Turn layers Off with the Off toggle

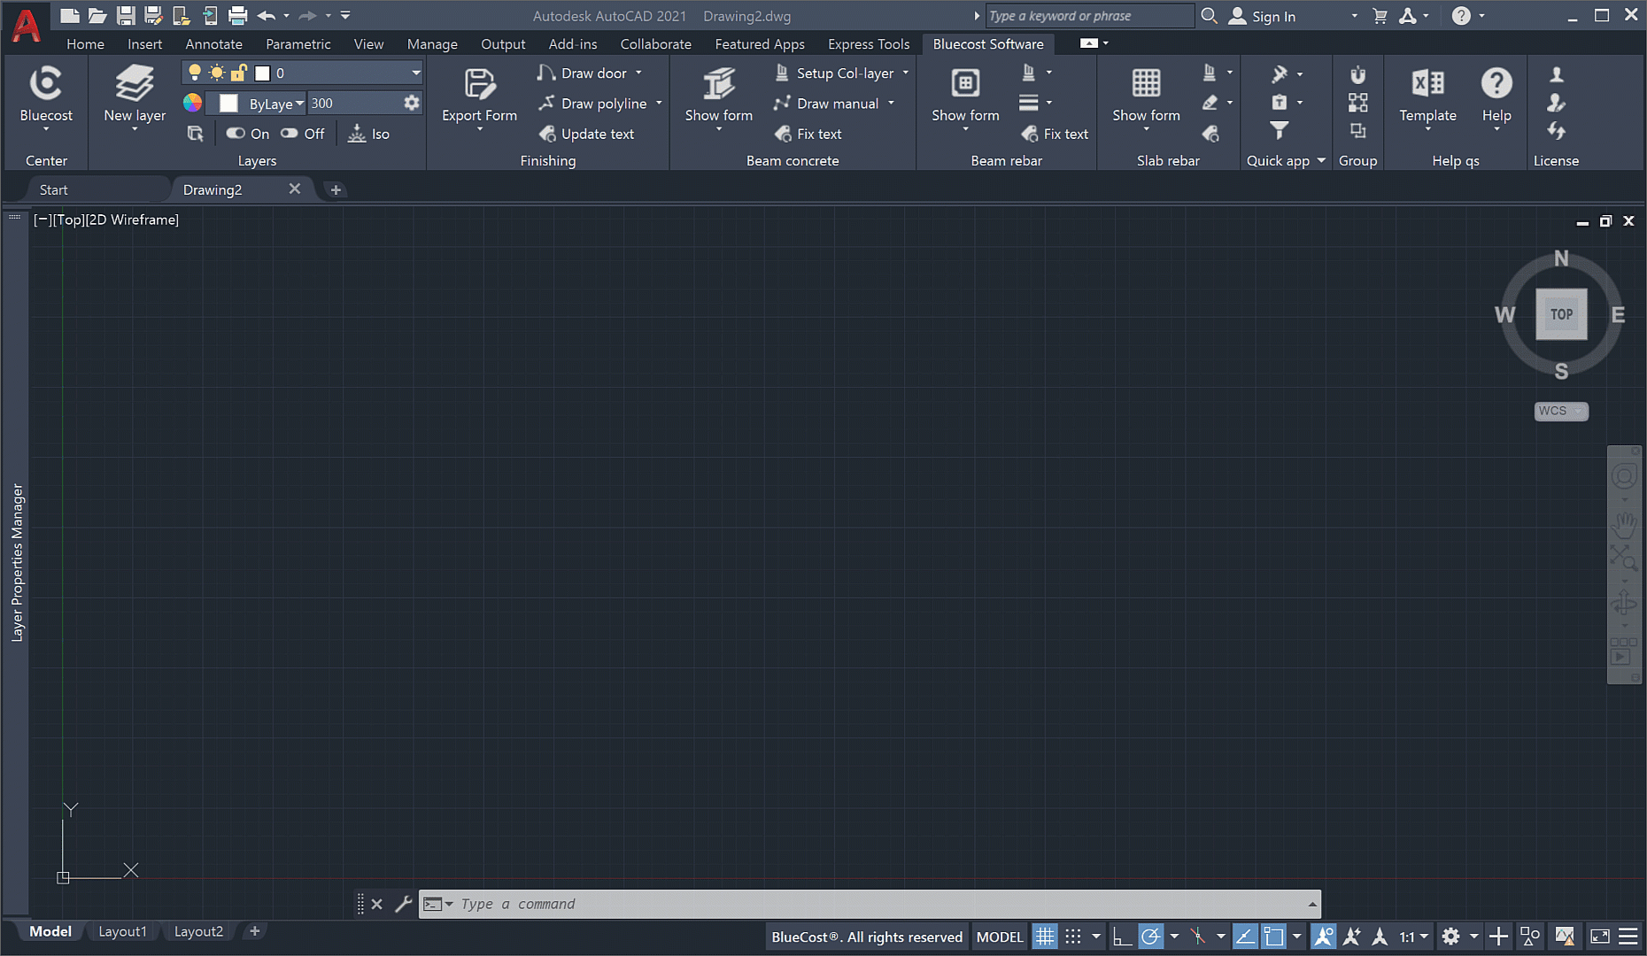(x=303, y=134)
